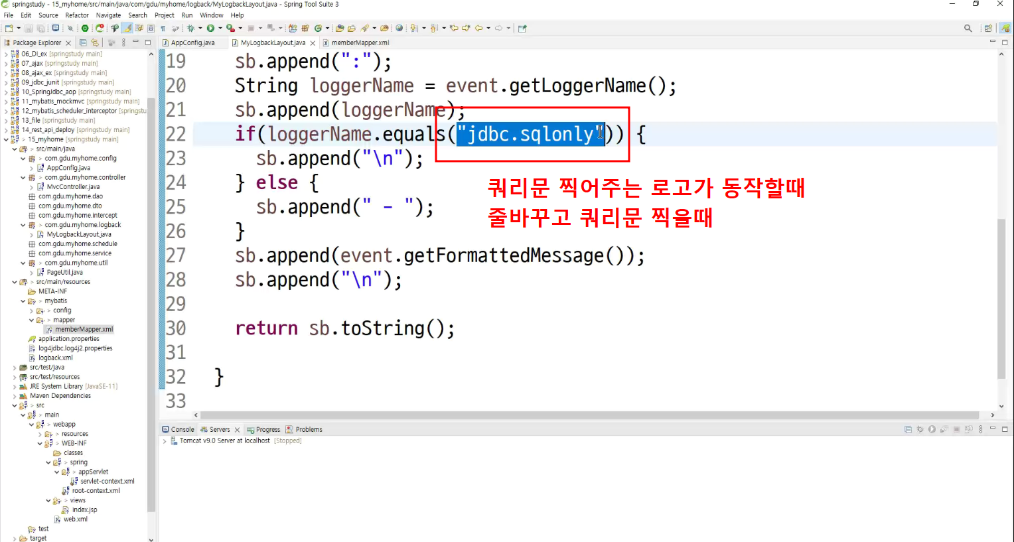
Task: Click the Debug bug icon in toolbar
Action: (191, 28)
